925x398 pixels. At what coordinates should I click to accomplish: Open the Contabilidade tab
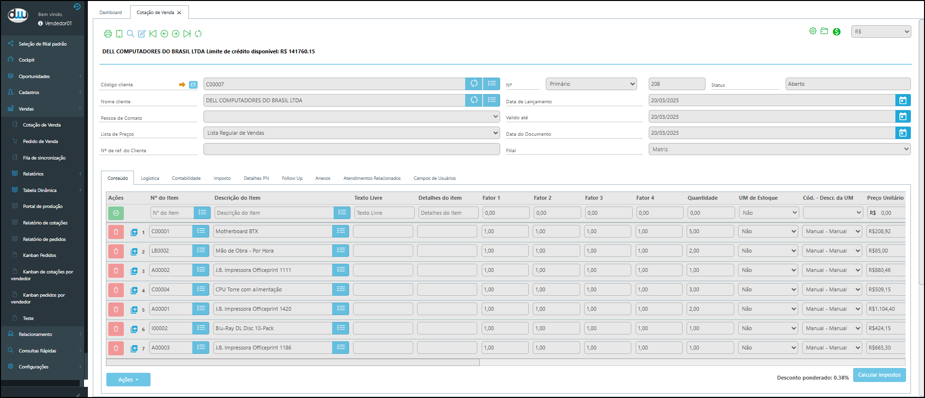[186, 178]
